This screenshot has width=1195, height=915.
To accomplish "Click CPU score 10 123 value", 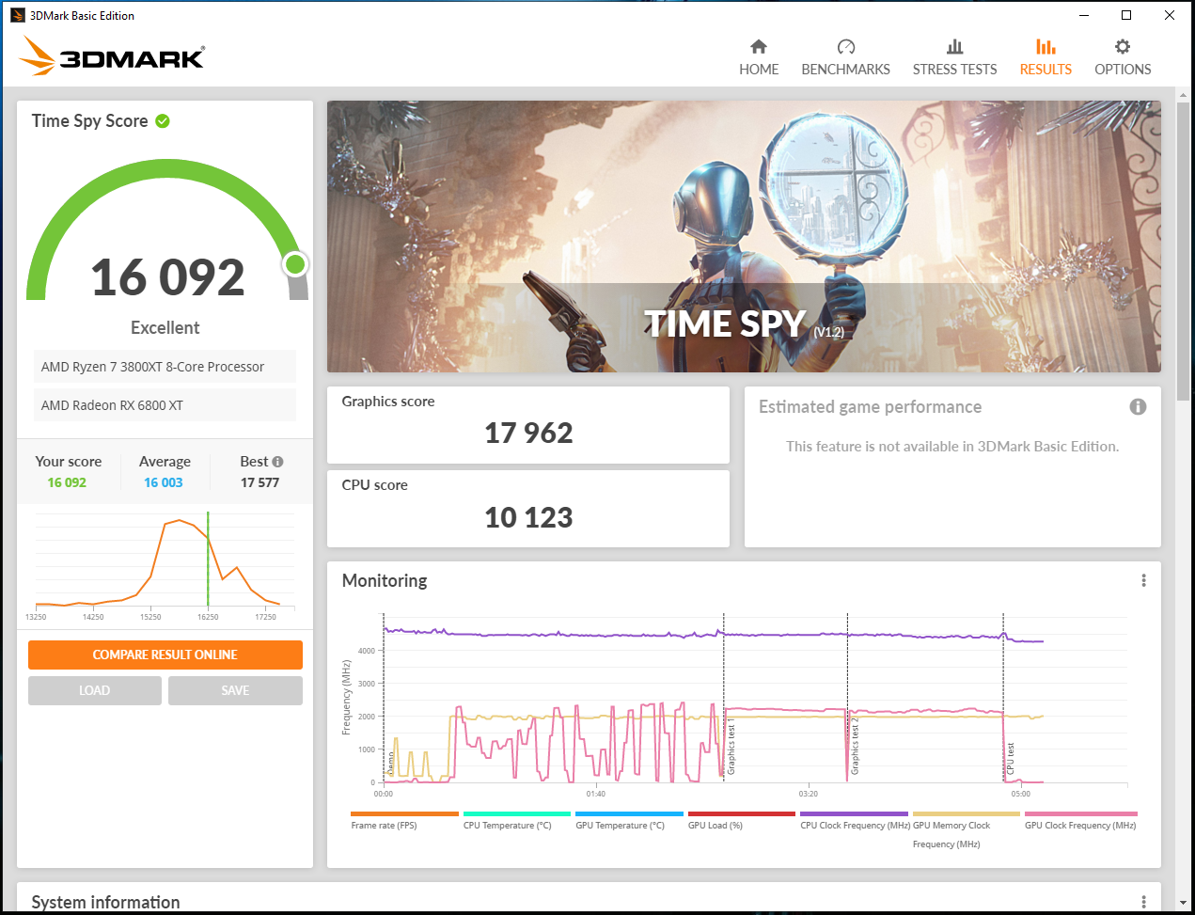I will point(528,517).
